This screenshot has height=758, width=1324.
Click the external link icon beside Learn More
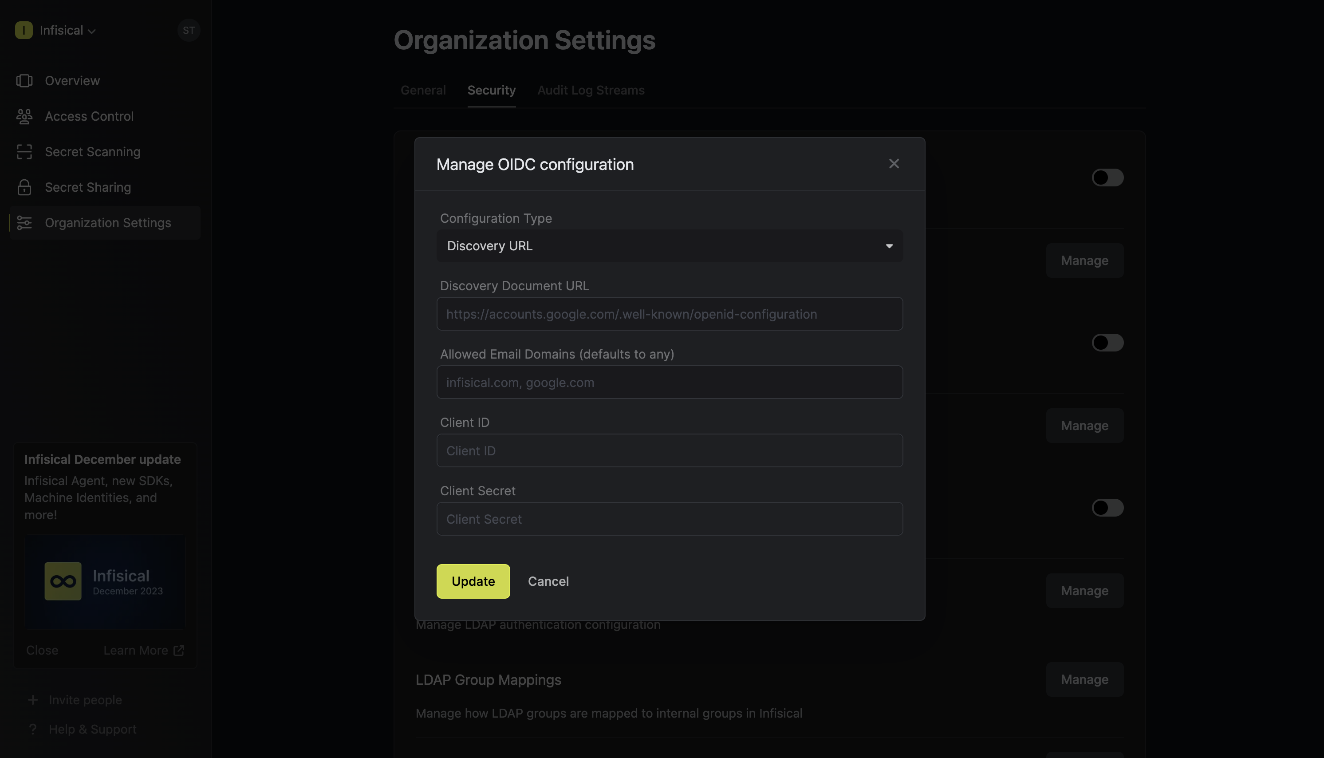point(178,651)
